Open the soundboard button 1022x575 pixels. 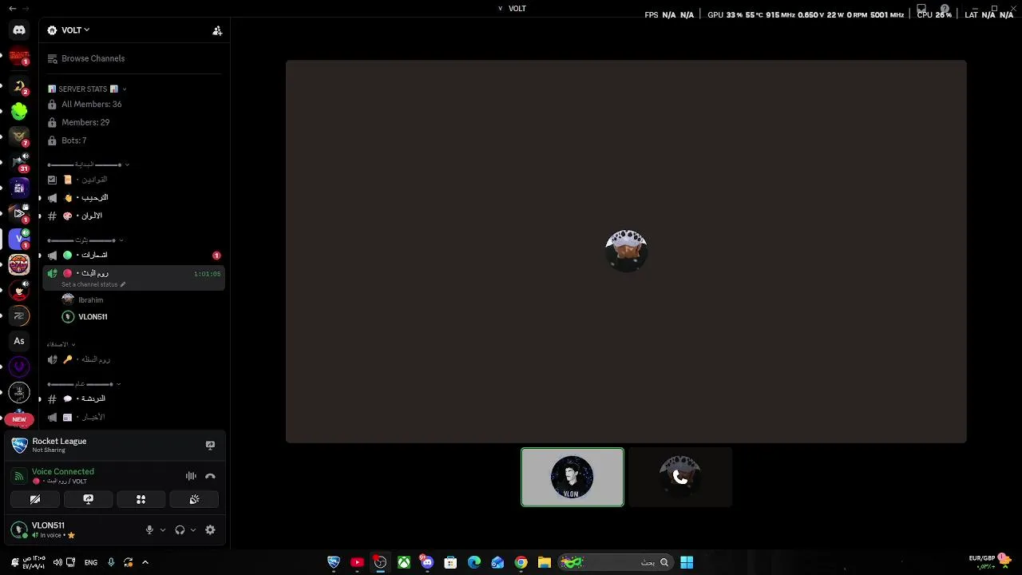pyautogui.click(x=194, y=499)
